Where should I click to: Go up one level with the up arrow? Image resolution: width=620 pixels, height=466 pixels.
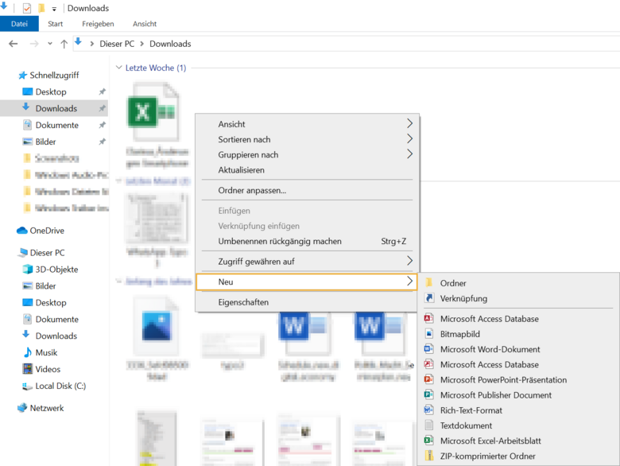click(64, 44)
